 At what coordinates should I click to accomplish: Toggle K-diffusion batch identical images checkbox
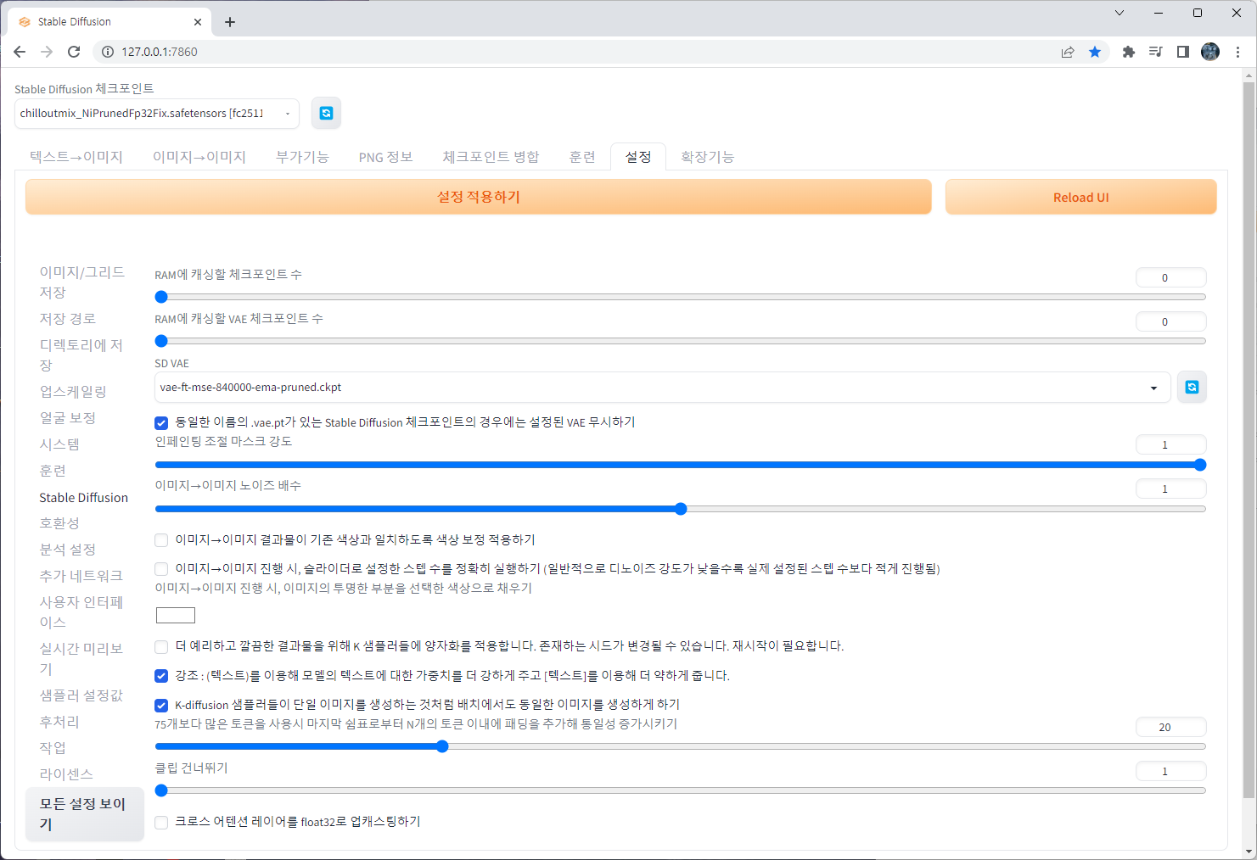point(161,705)
